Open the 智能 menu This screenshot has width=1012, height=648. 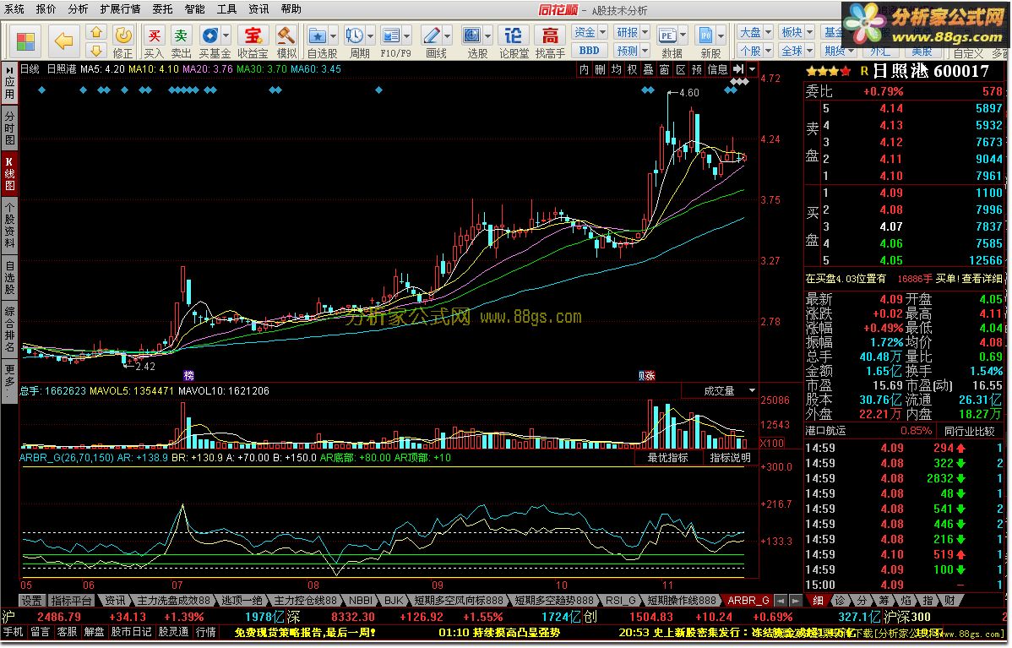[x=194, y=9]
